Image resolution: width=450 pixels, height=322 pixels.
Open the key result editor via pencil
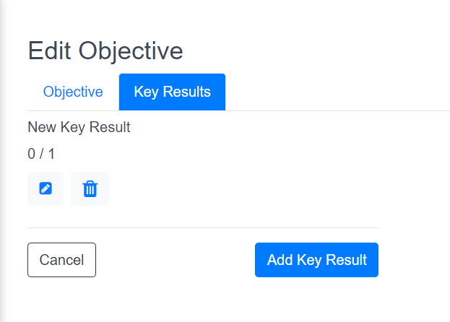(46, 188)
